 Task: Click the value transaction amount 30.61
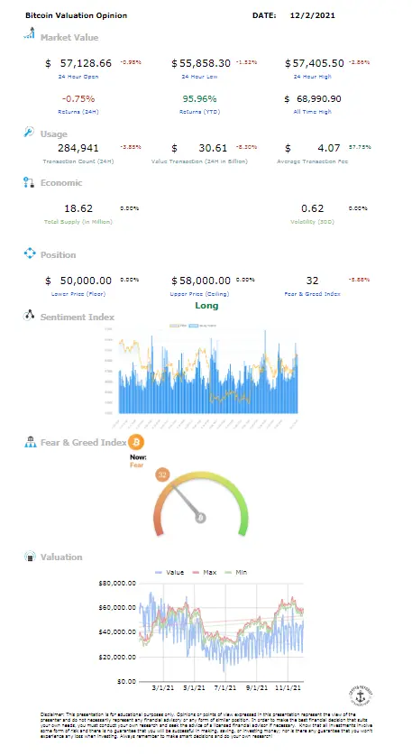click(213, 148)
